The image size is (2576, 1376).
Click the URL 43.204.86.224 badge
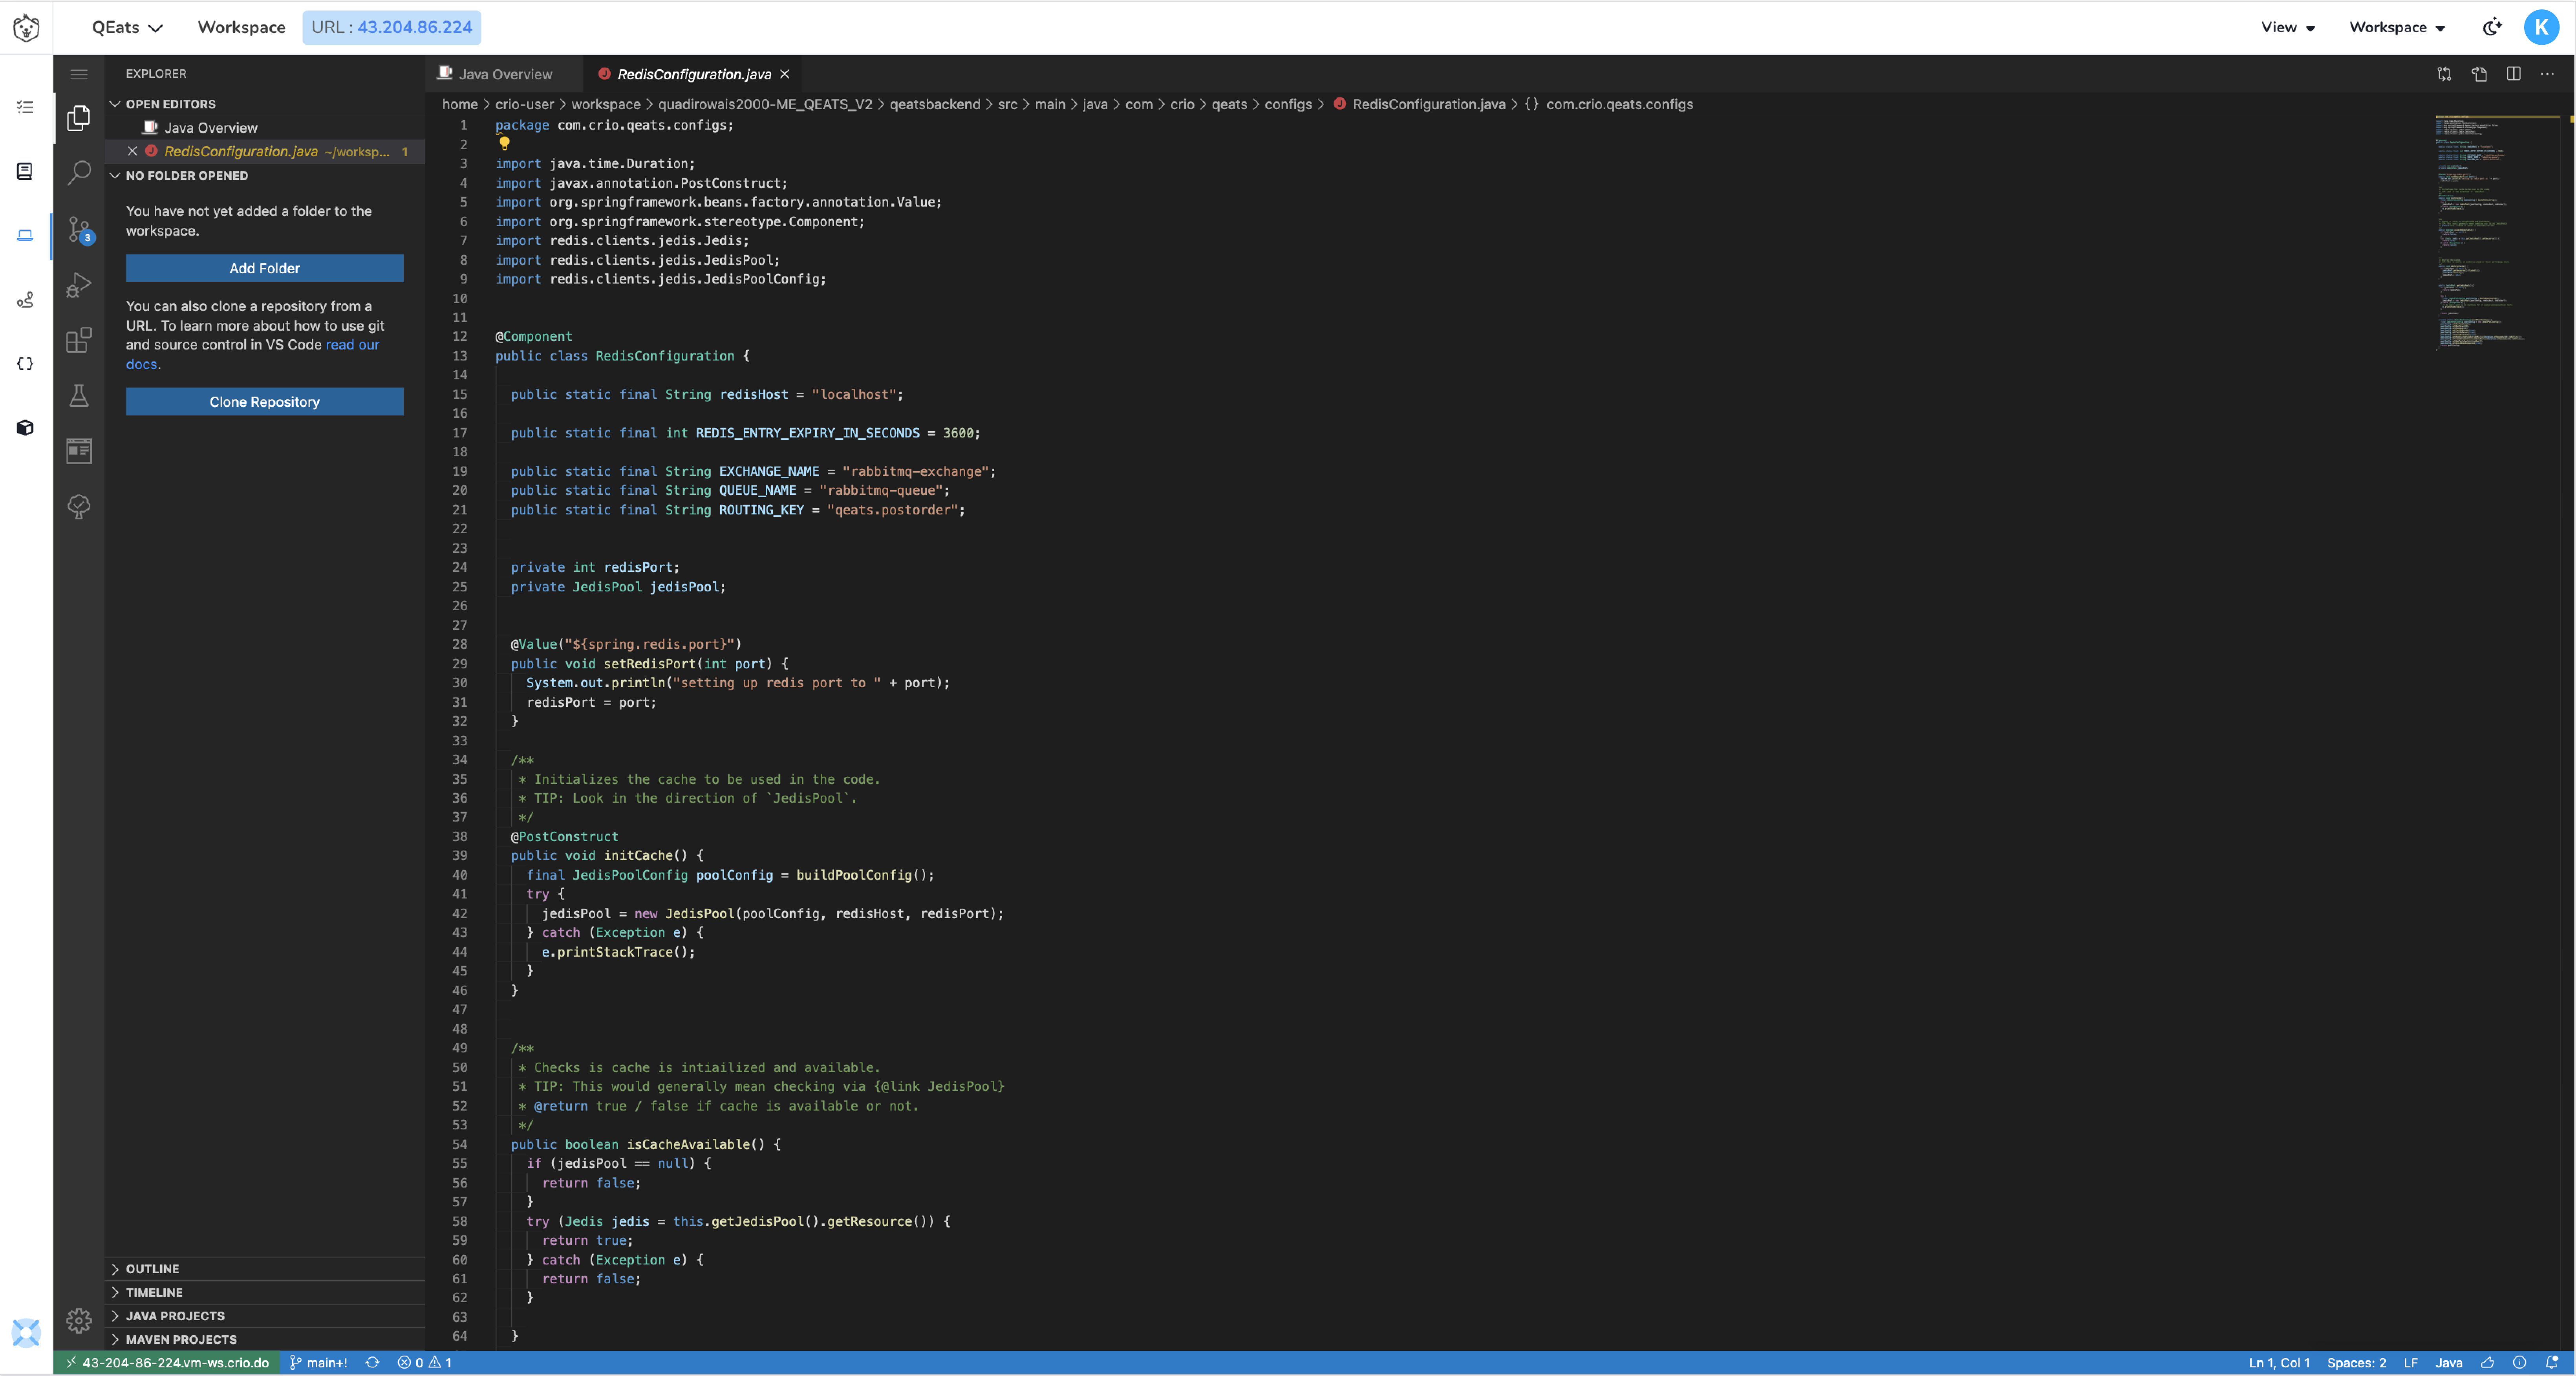pos(391,27)
